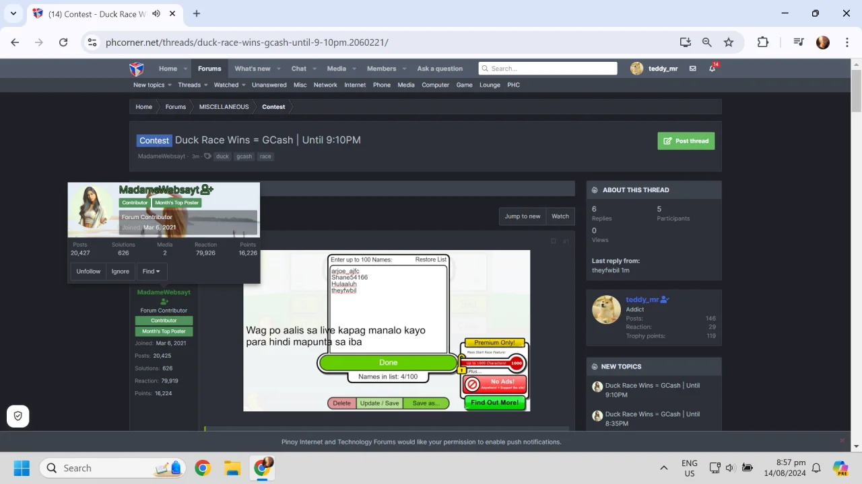Dismiss the push notification permission bar
The width and height of the screenshot is (862, 484).
tap(842, 441)
